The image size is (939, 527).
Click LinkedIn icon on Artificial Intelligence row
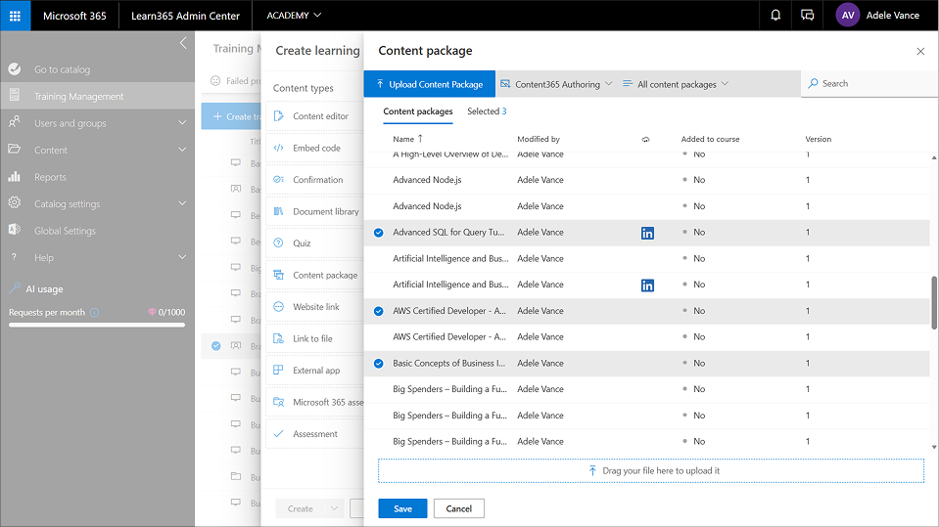[647, 285]
